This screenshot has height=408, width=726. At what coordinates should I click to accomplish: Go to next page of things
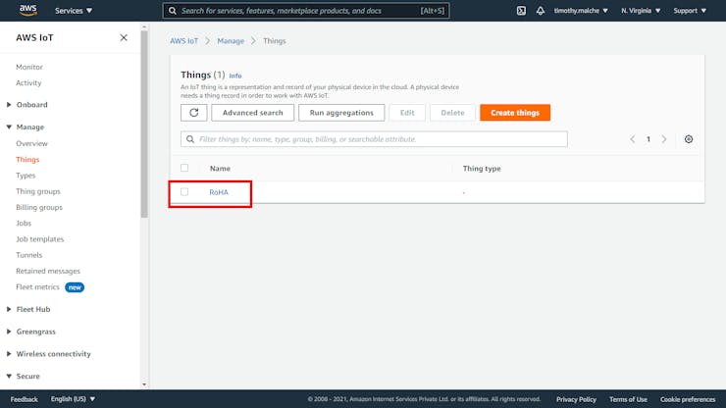664,139
